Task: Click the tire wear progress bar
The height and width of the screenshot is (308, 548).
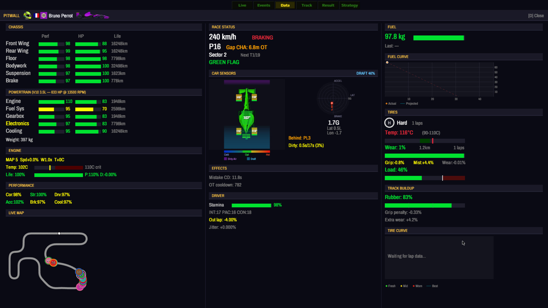Action: point(425,156)
